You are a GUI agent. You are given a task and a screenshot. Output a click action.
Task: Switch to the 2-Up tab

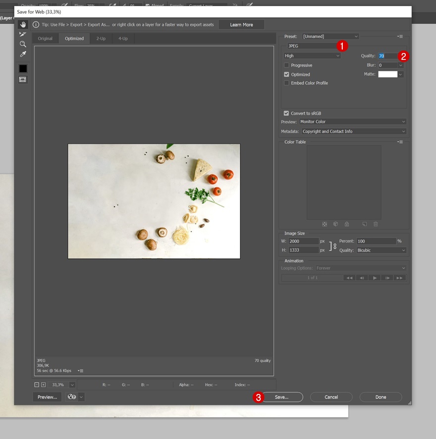coord(101,39)
